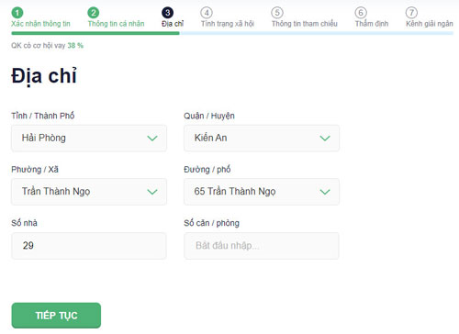Click the Kênh giải ngân step label
This screenshot has height=334, width=459.
[430, 24]
